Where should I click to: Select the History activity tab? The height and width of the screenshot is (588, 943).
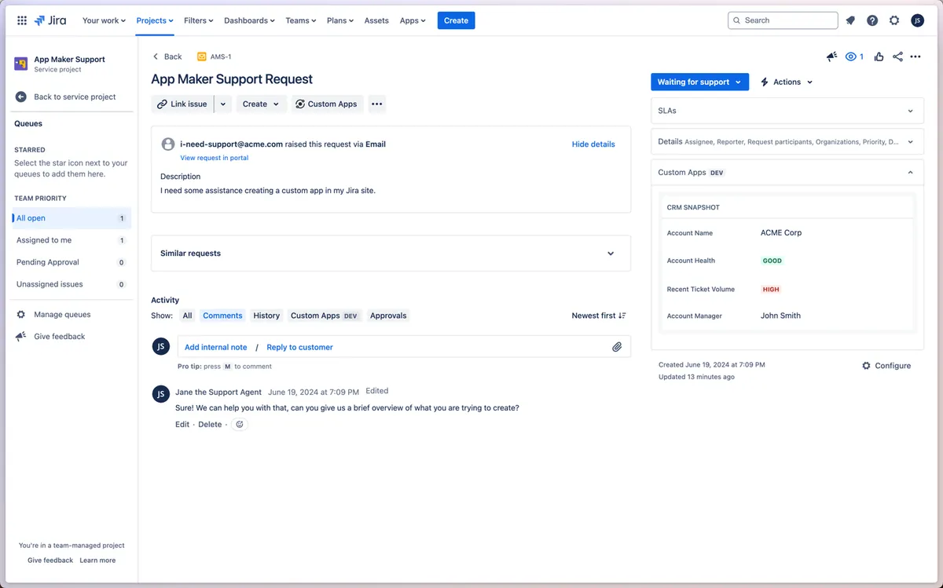[266, 316]
